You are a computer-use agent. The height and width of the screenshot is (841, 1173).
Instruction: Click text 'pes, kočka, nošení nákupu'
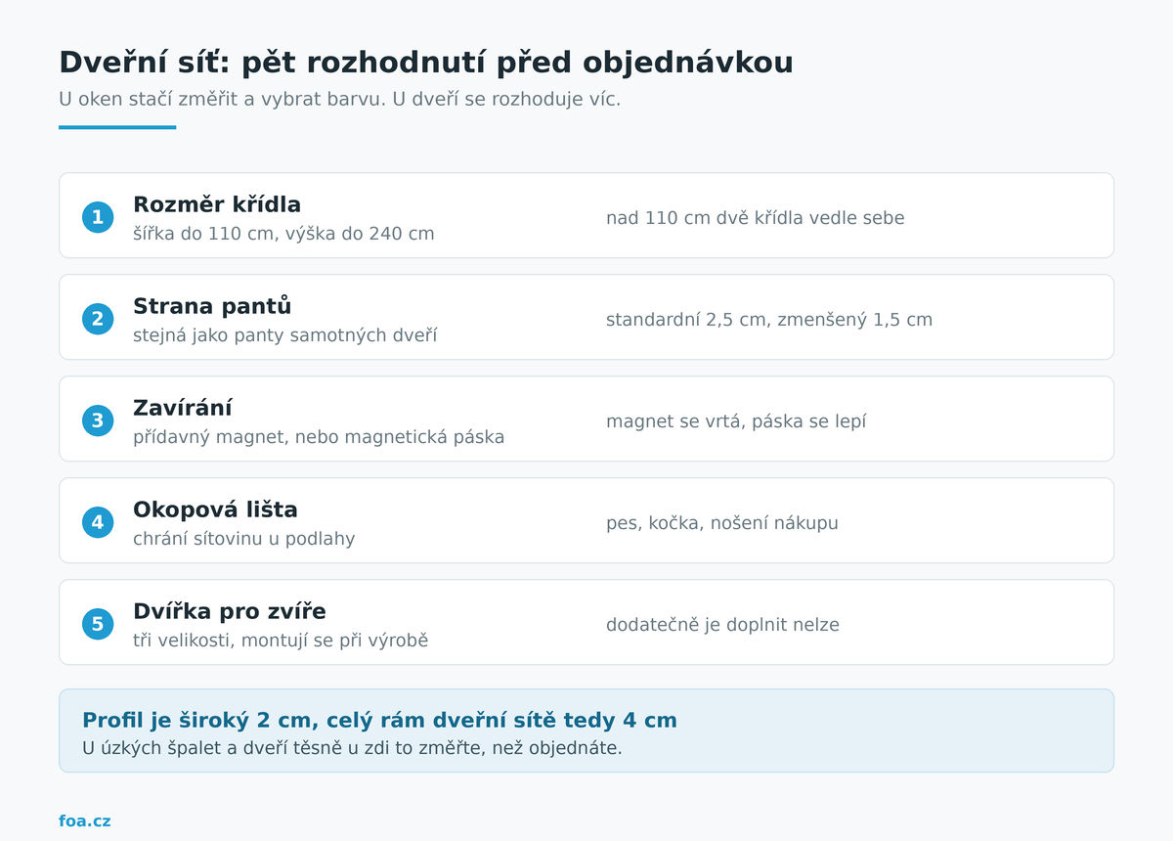tap(722, 523)
